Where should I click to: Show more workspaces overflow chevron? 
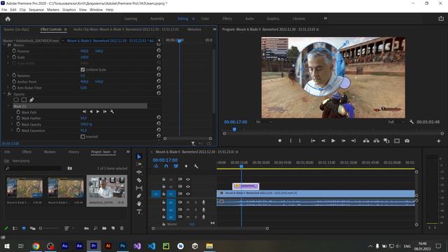coord(325,19)
